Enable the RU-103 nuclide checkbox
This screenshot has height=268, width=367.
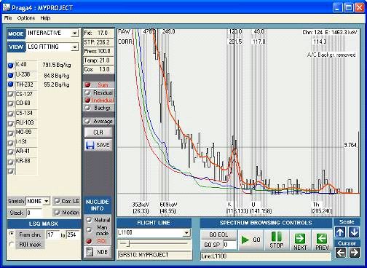click(x=11, y=123)
